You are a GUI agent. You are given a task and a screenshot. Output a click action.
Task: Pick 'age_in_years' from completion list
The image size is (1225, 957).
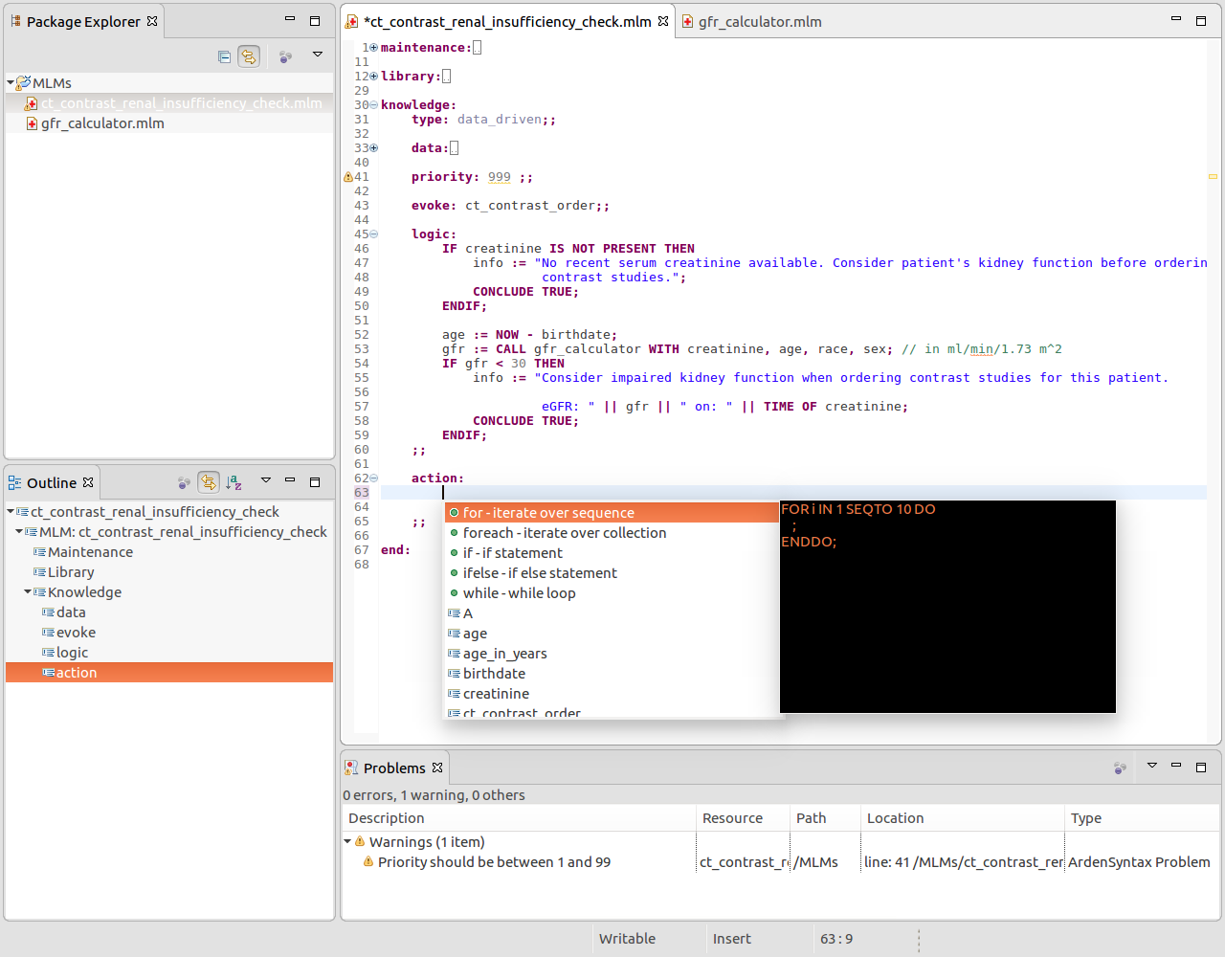pyautogui.click(x=612, y=654)
